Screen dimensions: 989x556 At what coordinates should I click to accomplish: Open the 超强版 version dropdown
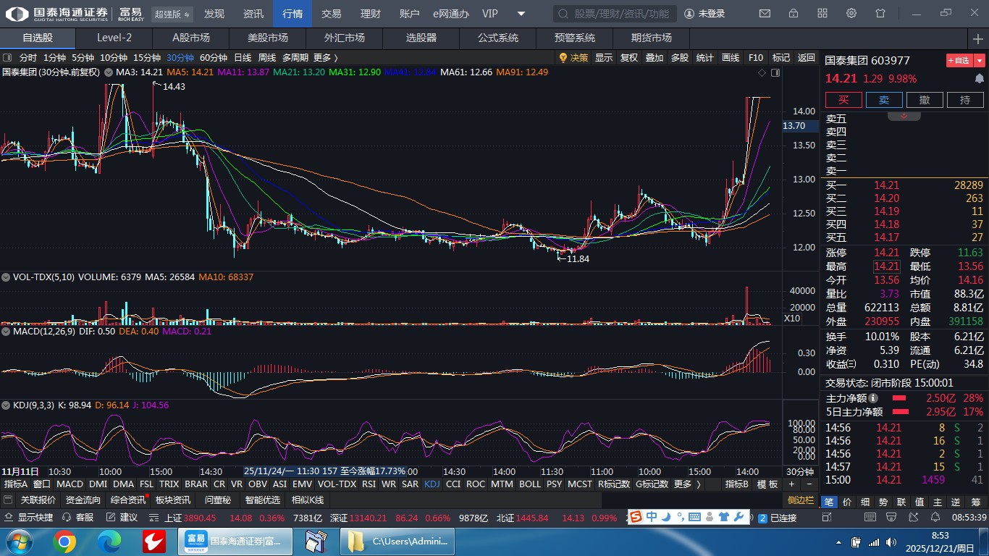(x=172, y=14)
